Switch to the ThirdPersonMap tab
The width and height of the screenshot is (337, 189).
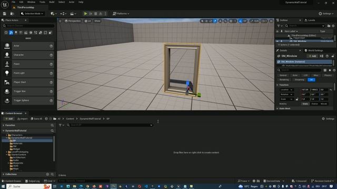tap(25, 7)
